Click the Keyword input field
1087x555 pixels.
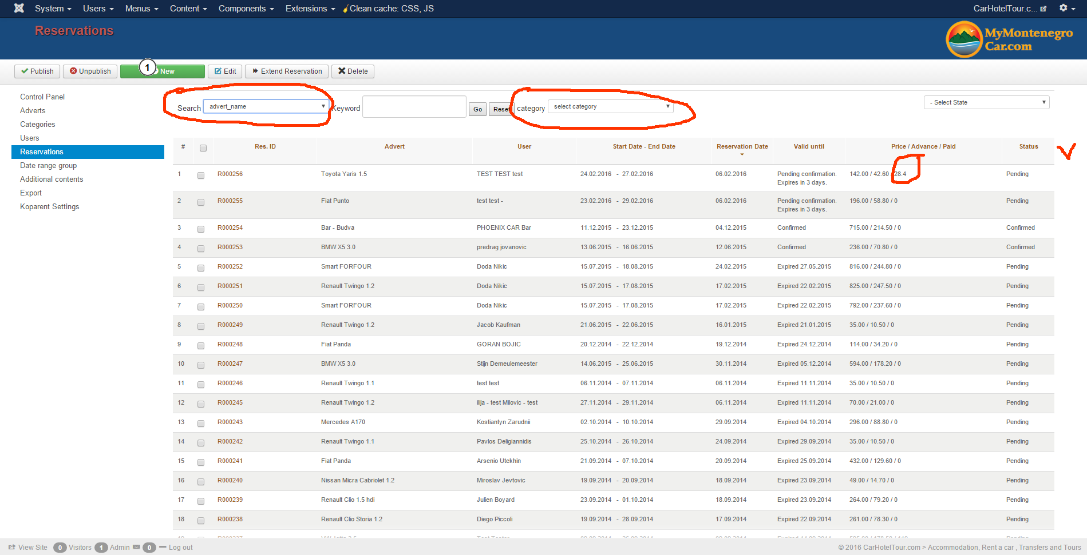coord(414,107)
